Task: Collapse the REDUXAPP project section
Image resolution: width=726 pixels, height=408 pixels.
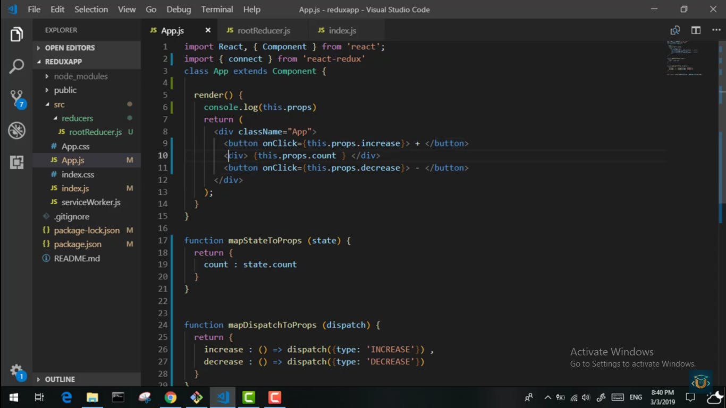Action: tap(87, 62)
